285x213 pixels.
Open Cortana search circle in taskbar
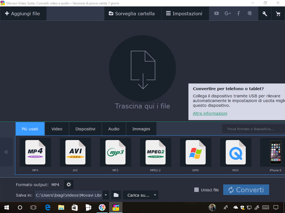(x=20, y=207)
